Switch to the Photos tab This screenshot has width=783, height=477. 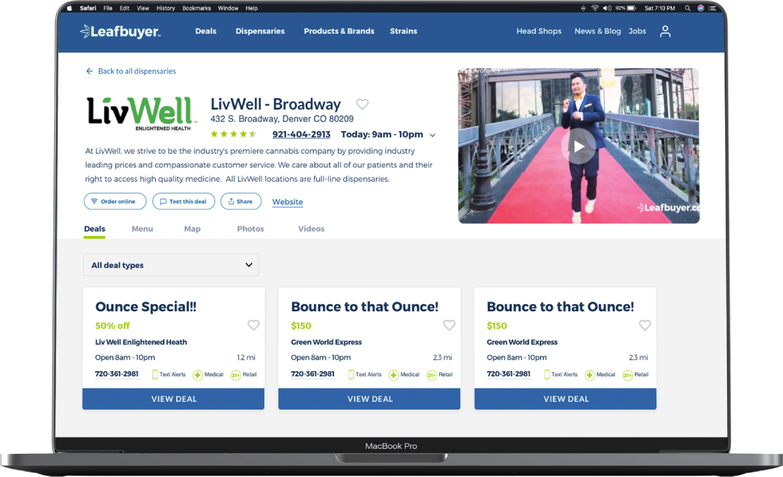coord(250,229)
